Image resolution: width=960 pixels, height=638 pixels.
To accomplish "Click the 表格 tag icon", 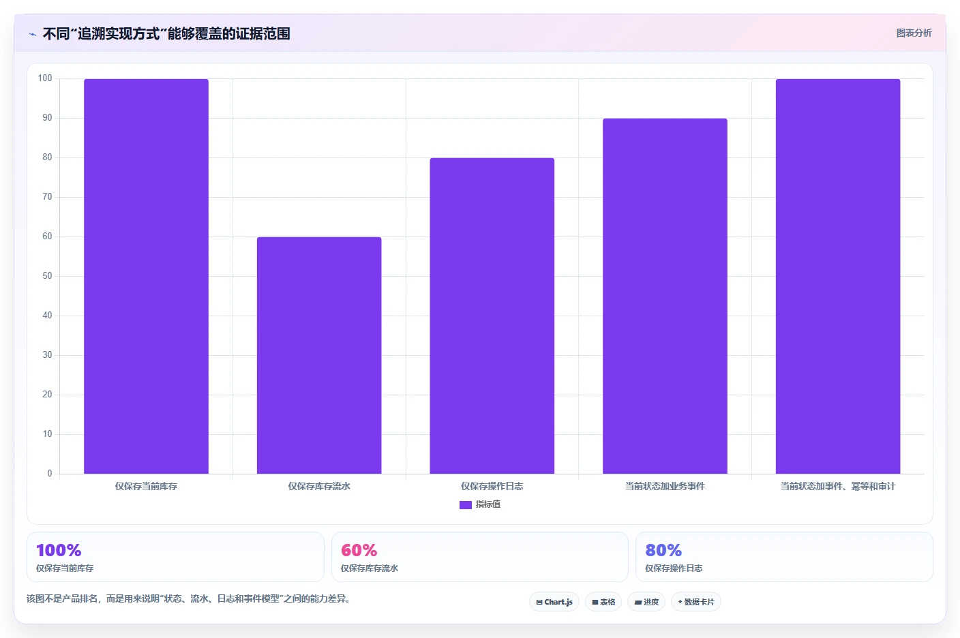I will point(595,603).
